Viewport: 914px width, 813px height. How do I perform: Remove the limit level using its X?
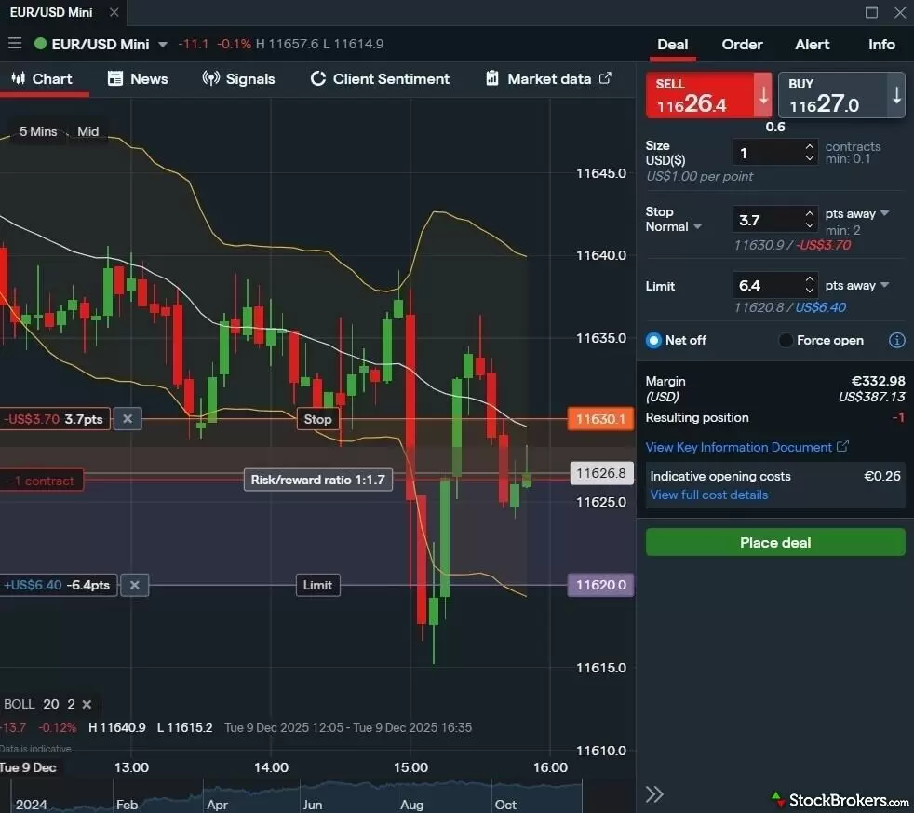134,585
